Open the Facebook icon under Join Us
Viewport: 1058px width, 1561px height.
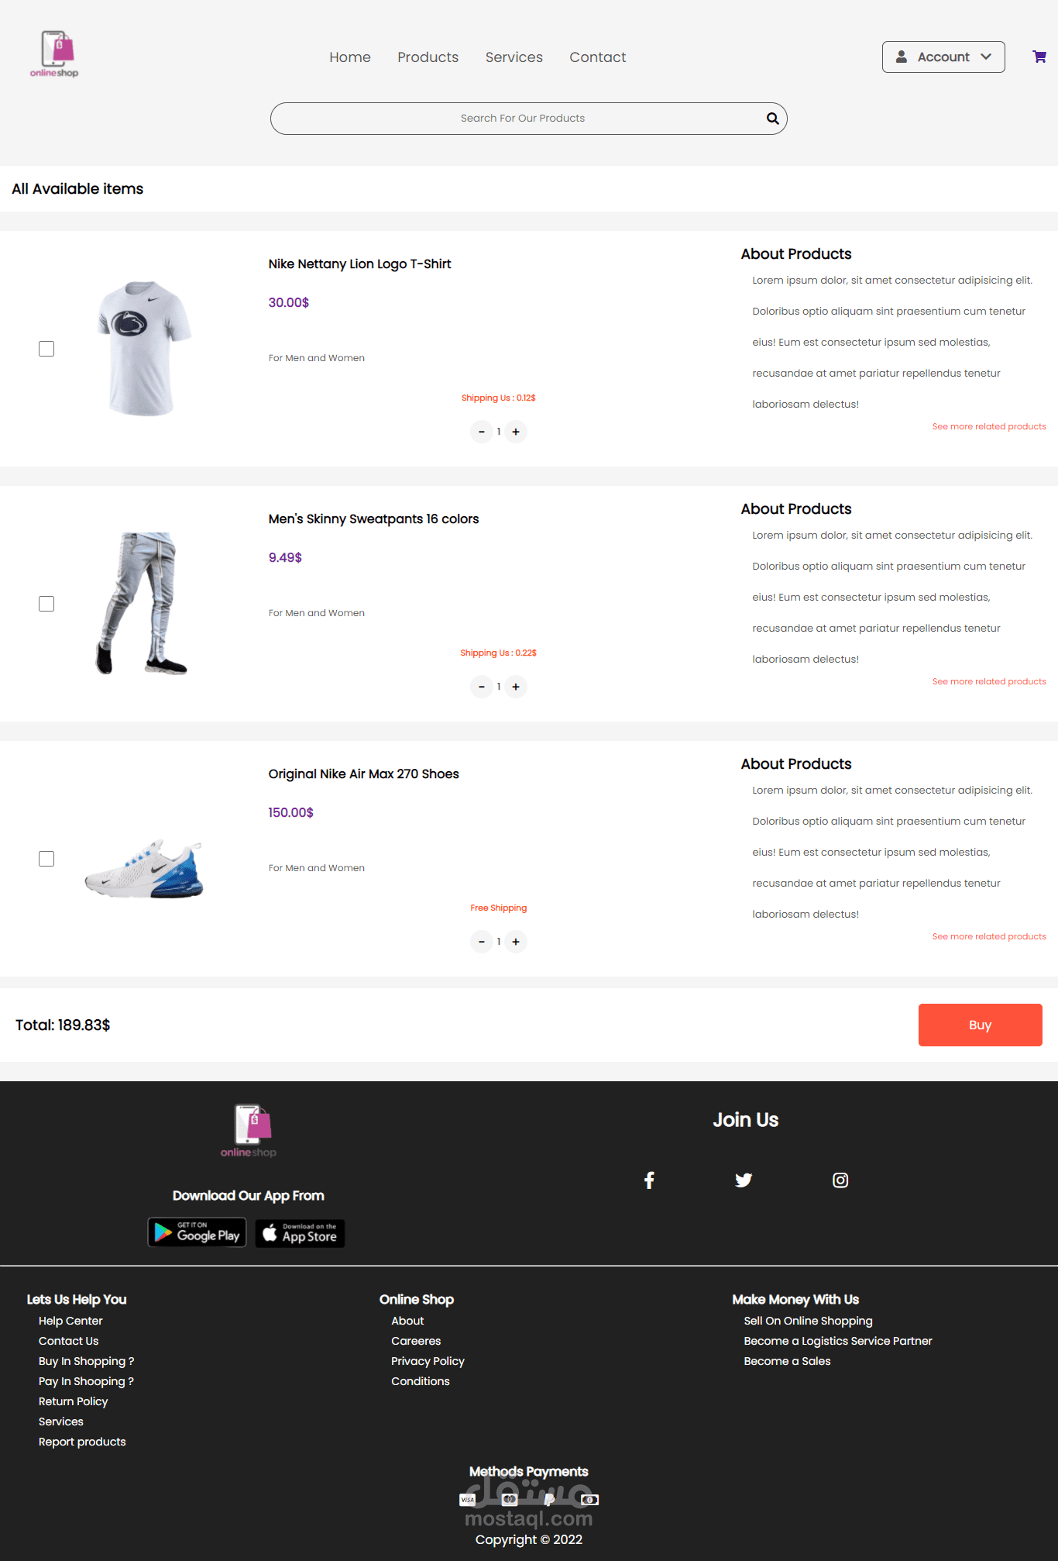[649, 1180]
